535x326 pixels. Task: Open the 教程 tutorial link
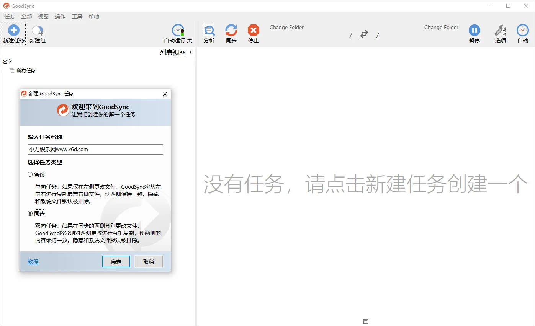[x=33, y=261]
